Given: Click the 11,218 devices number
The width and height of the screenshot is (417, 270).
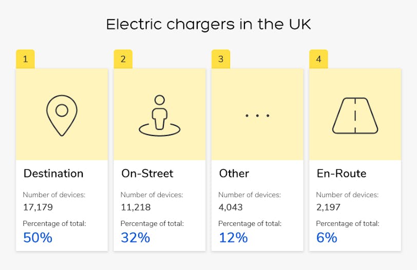Looking at the screenshot, I should 135,207.
